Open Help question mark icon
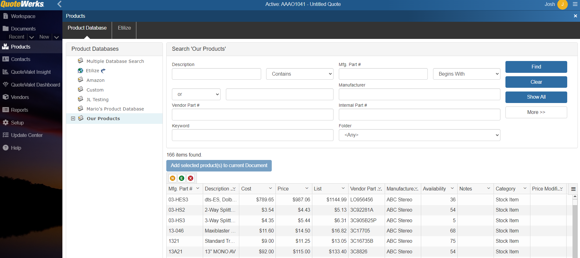Viewport: 580px width, 258px height. (5, 148)
